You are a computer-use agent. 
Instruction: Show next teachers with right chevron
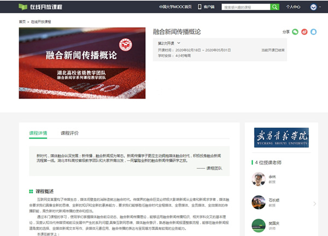tap(314, 204)
